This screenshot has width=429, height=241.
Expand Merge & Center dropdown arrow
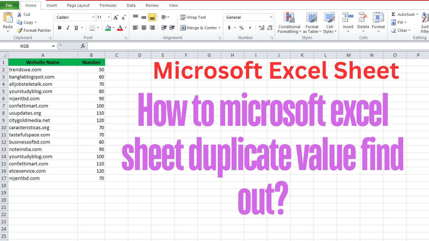pyautogui.click(x=220, y=28)
